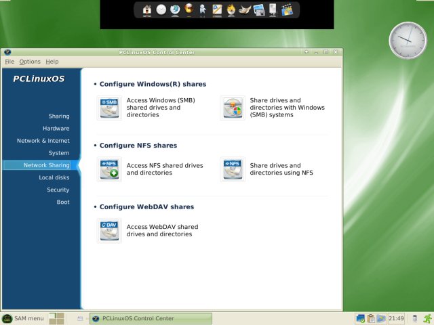Click the 'Configure Windows(R) shares' heading

pyautogui.click(x=153, y=84)
